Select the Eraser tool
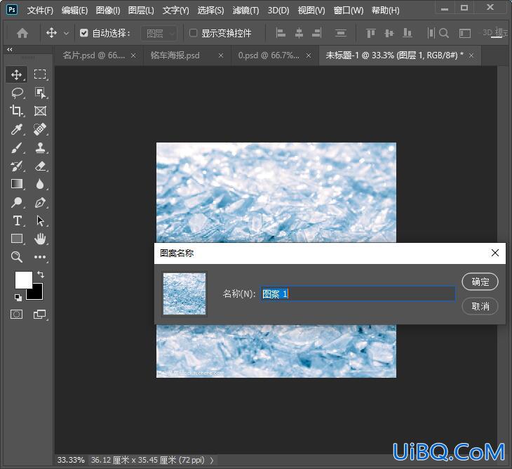The width and height of the screenshot is (512, 469). coord(40,166)
